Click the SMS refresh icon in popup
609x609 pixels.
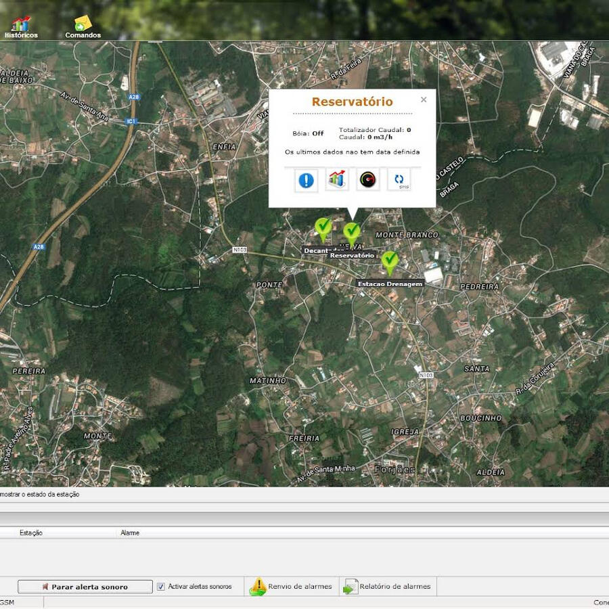(399, 180)
